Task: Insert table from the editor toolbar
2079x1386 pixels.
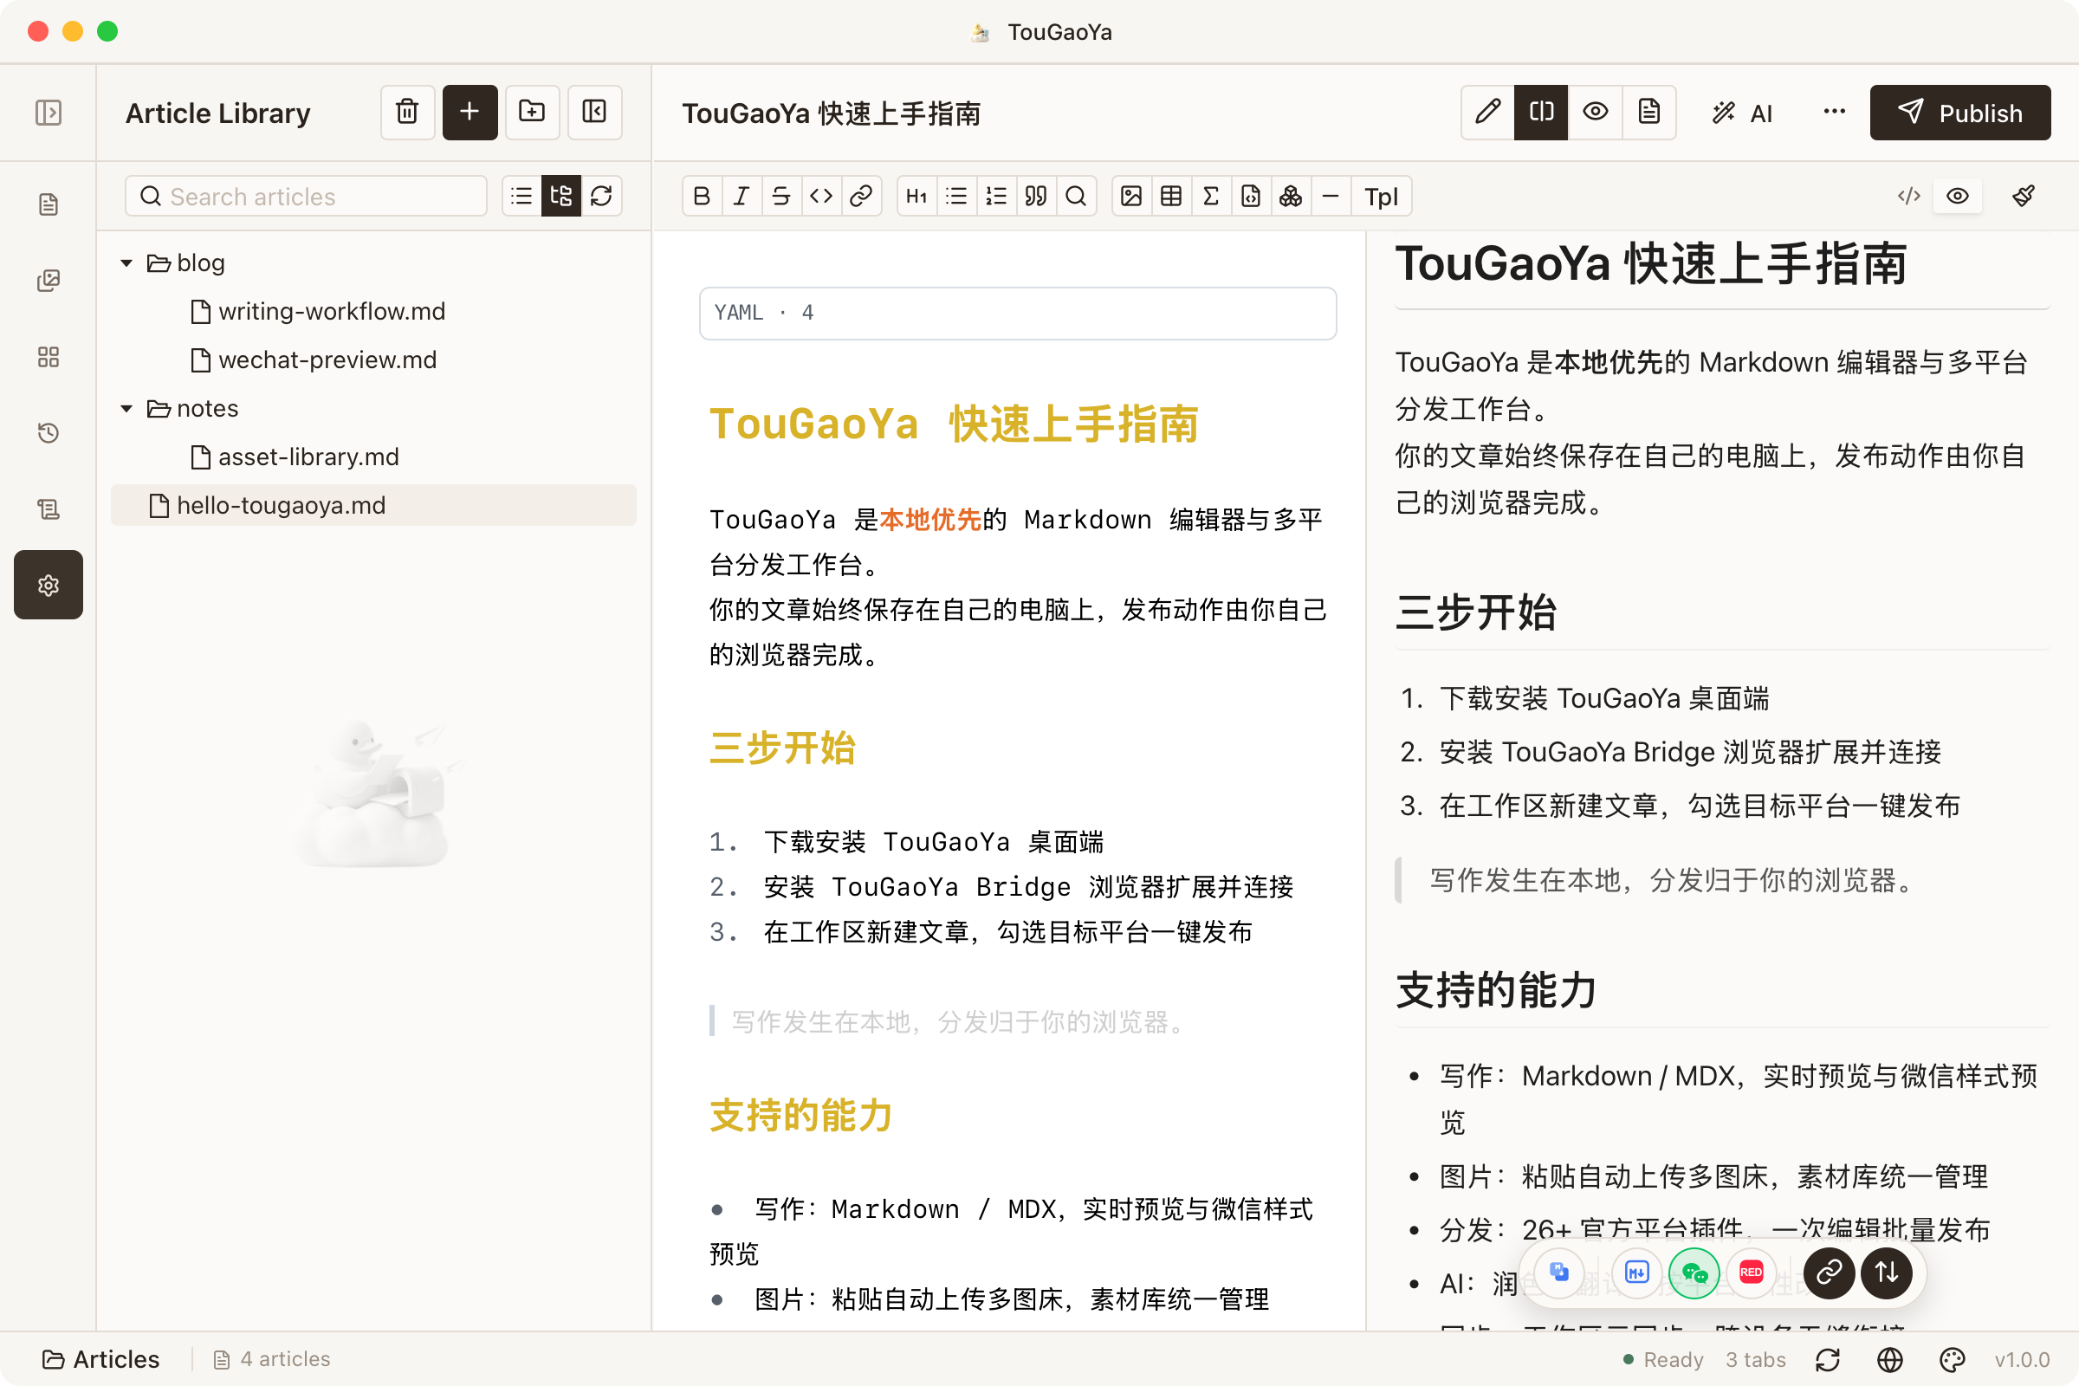Action: [1170, 197]
